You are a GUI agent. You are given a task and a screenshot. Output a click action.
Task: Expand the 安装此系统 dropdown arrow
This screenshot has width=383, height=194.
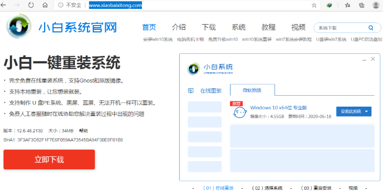click(367, 111)
